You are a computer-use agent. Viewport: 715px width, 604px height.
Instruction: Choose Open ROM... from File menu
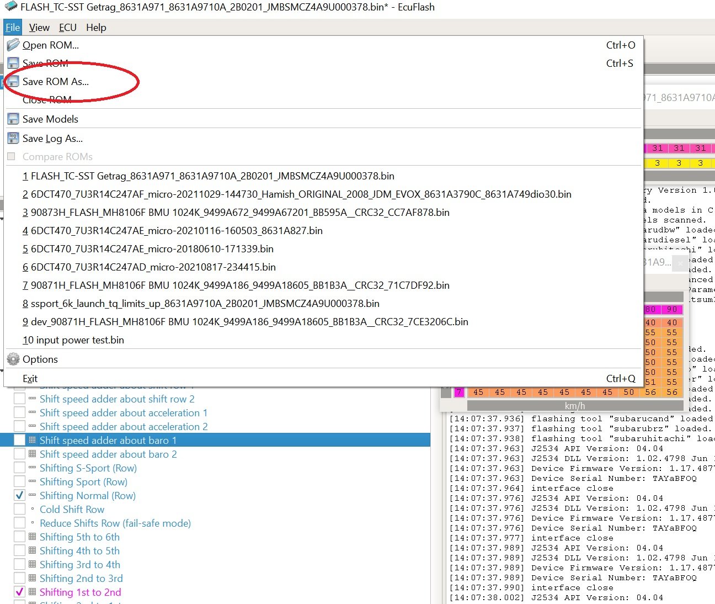coord(323,45)
